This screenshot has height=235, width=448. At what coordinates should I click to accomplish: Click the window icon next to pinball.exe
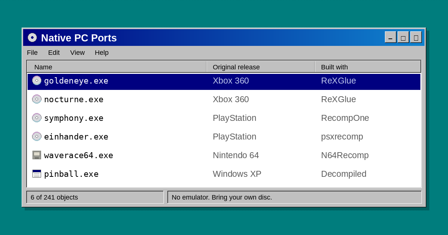pyautogui.click(x=37, y=174)
